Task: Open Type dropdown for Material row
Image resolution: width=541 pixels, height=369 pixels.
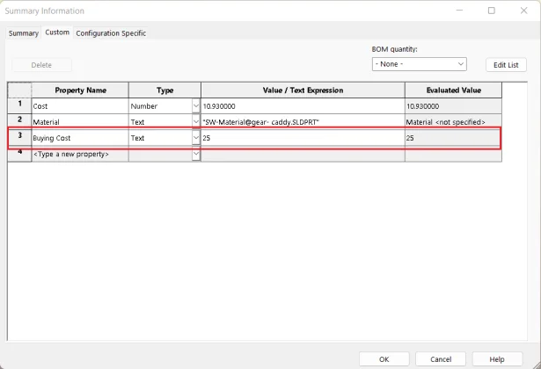Action: point(195,122)
